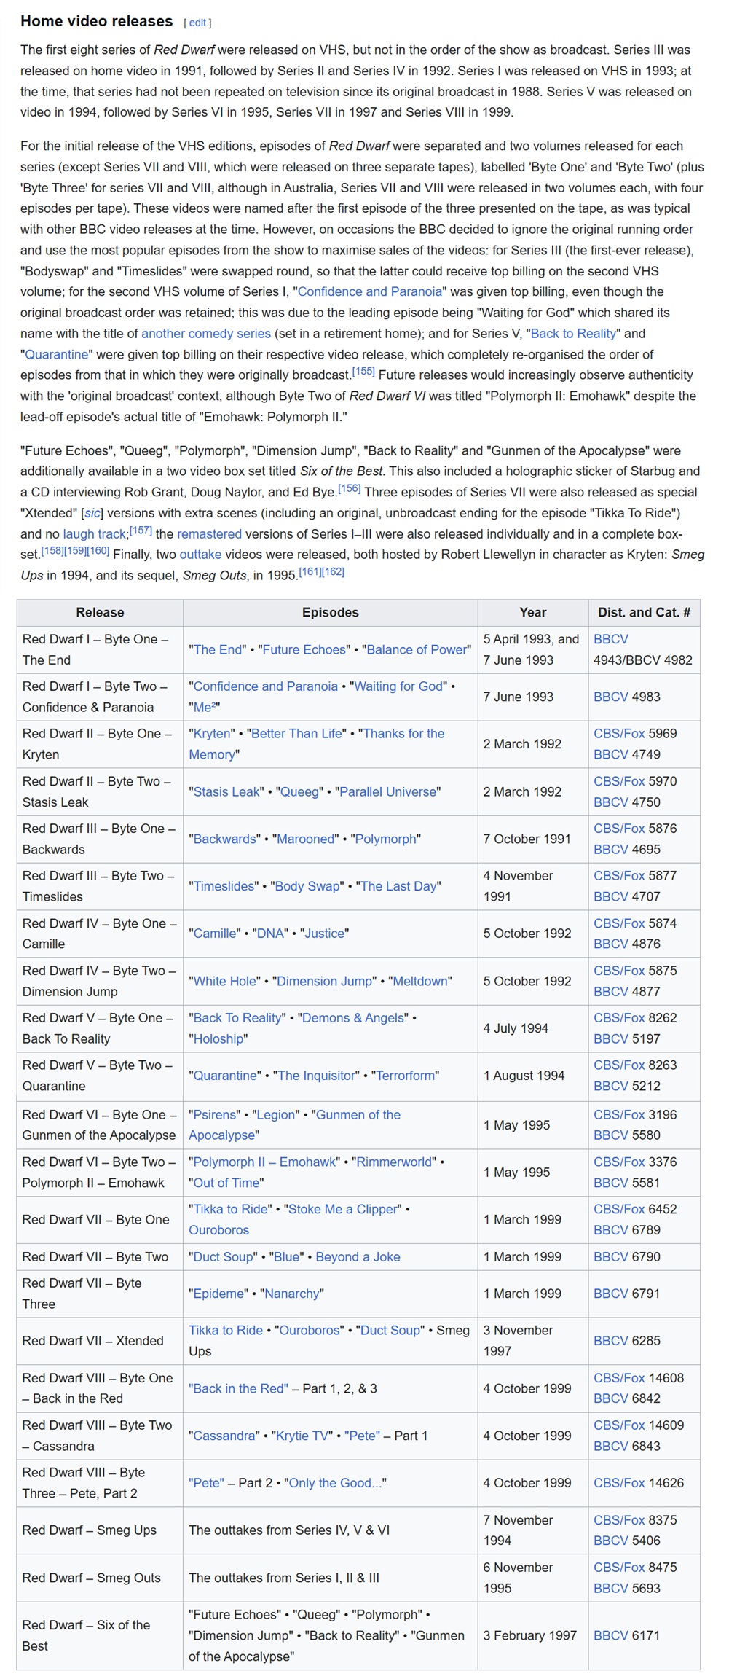Image resolution: width=729 pixels, height=1679 pixels.
Task: Select the "7 October 1991" year cell
Action: coord(532,839)
